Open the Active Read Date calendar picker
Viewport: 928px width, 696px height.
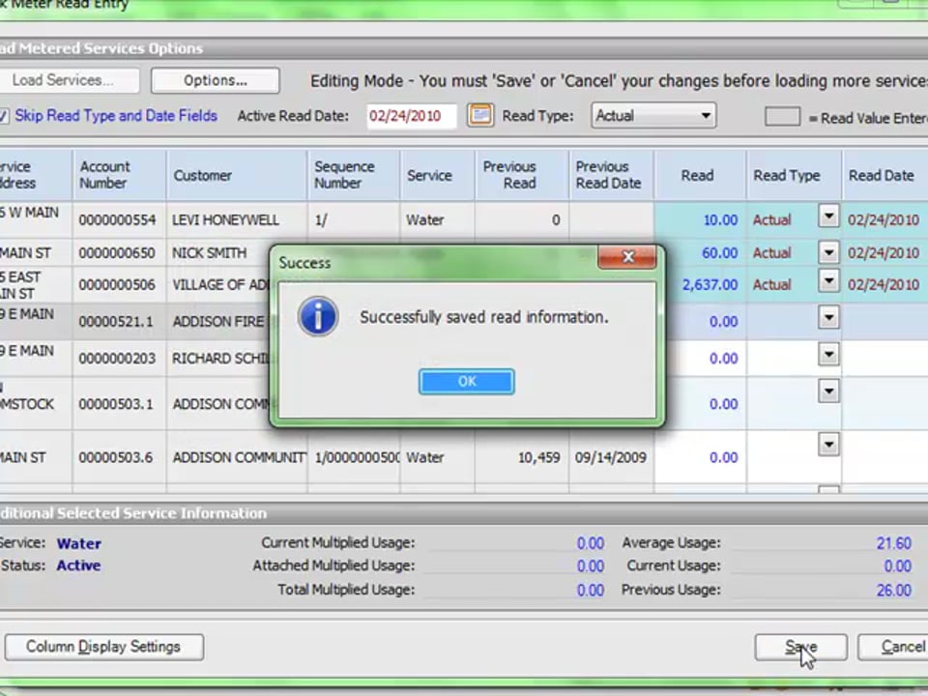tap(479, 116)
